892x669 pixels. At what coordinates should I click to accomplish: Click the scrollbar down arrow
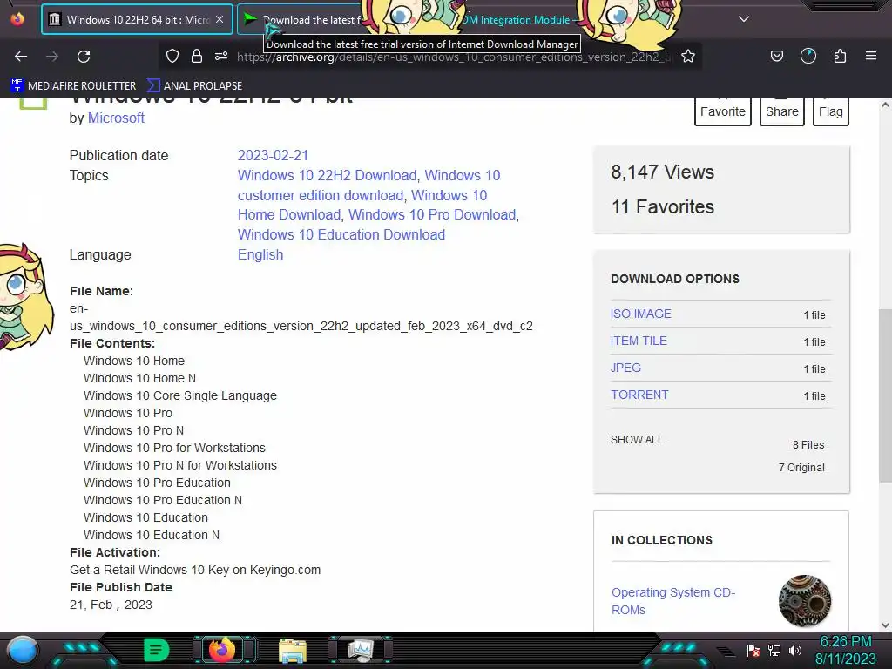[885, 625]
